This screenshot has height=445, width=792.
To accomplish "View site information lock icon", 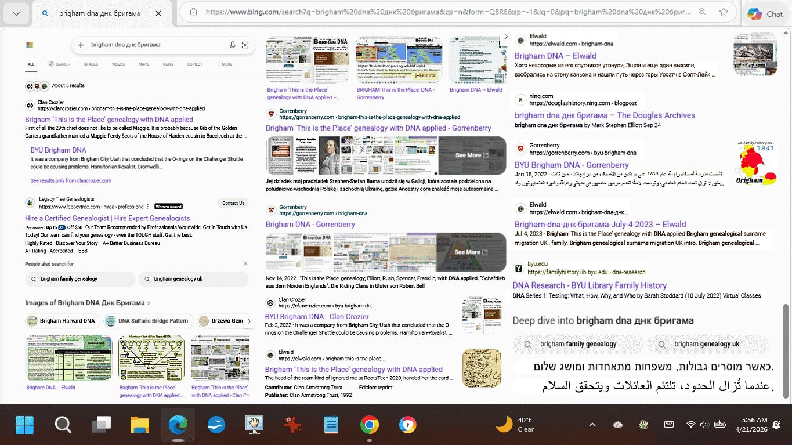I will (x=194, y=12).
